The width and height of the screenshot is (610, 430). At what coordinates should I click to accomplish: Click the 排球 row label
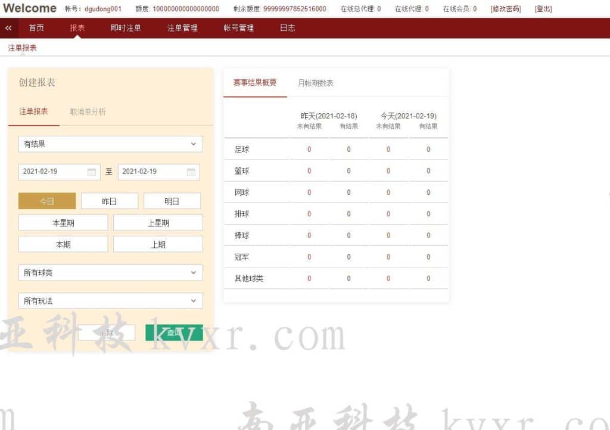pyautogui.click(x=242, y=214)
